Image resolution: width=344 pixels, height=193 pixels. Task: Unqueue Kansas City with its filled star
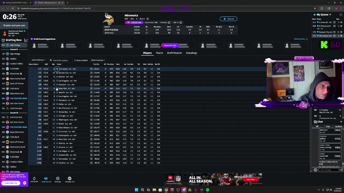57,73
